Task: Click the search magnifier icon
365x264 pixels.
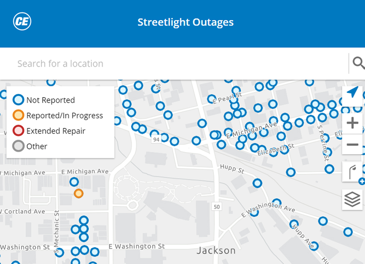Action: (x=359, y=63)
